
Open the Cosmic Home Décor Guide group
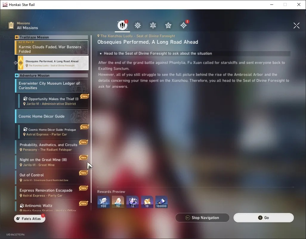(x=52, y=116)
